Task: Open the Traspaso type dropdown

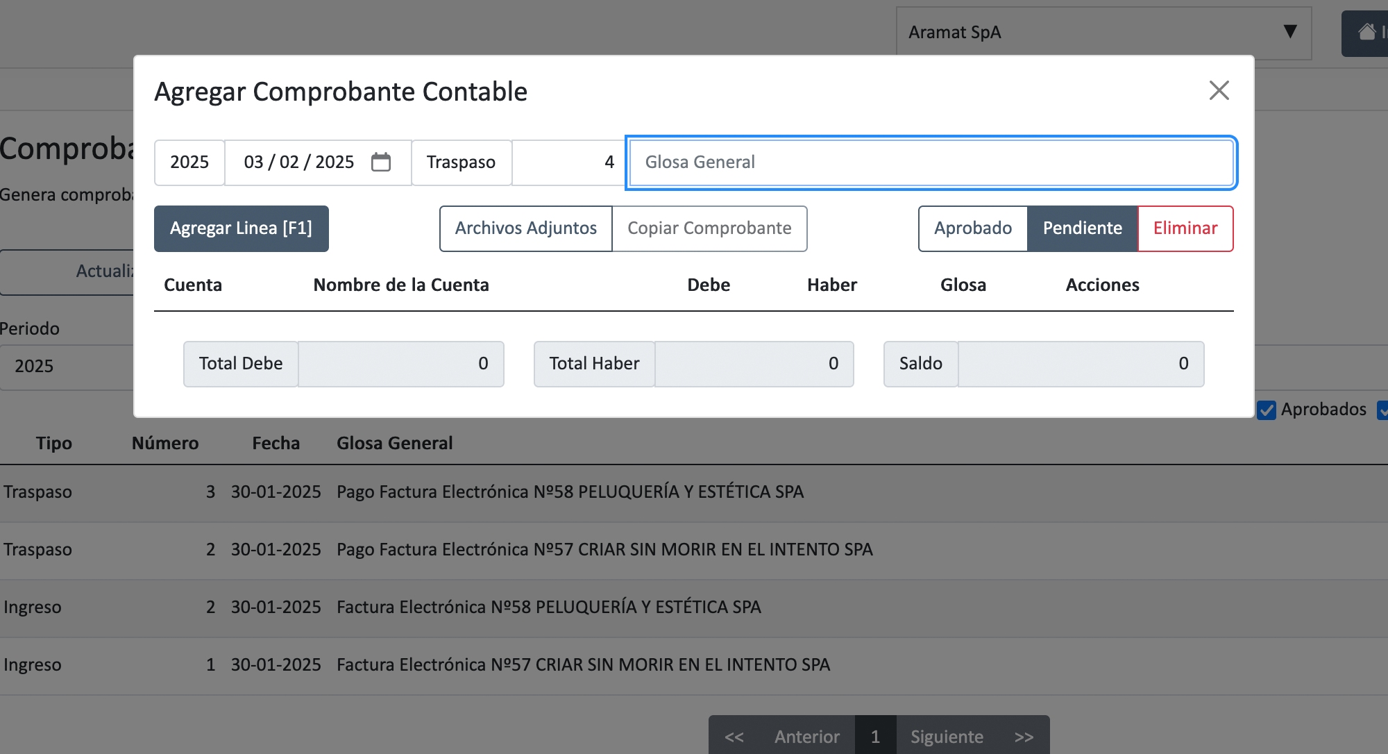Action: (x=461, y=162)
